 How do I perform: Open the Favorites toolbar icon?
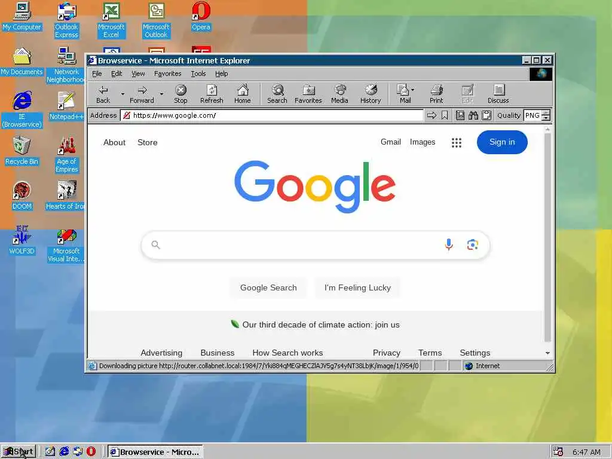pos(308,94)
